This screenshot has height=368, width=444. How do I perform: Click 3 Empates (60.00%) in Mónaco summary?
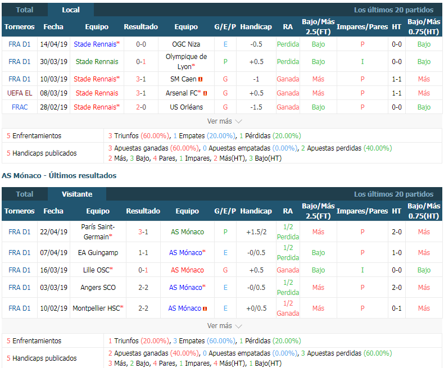pyautogui.click(x=204, y=341)
